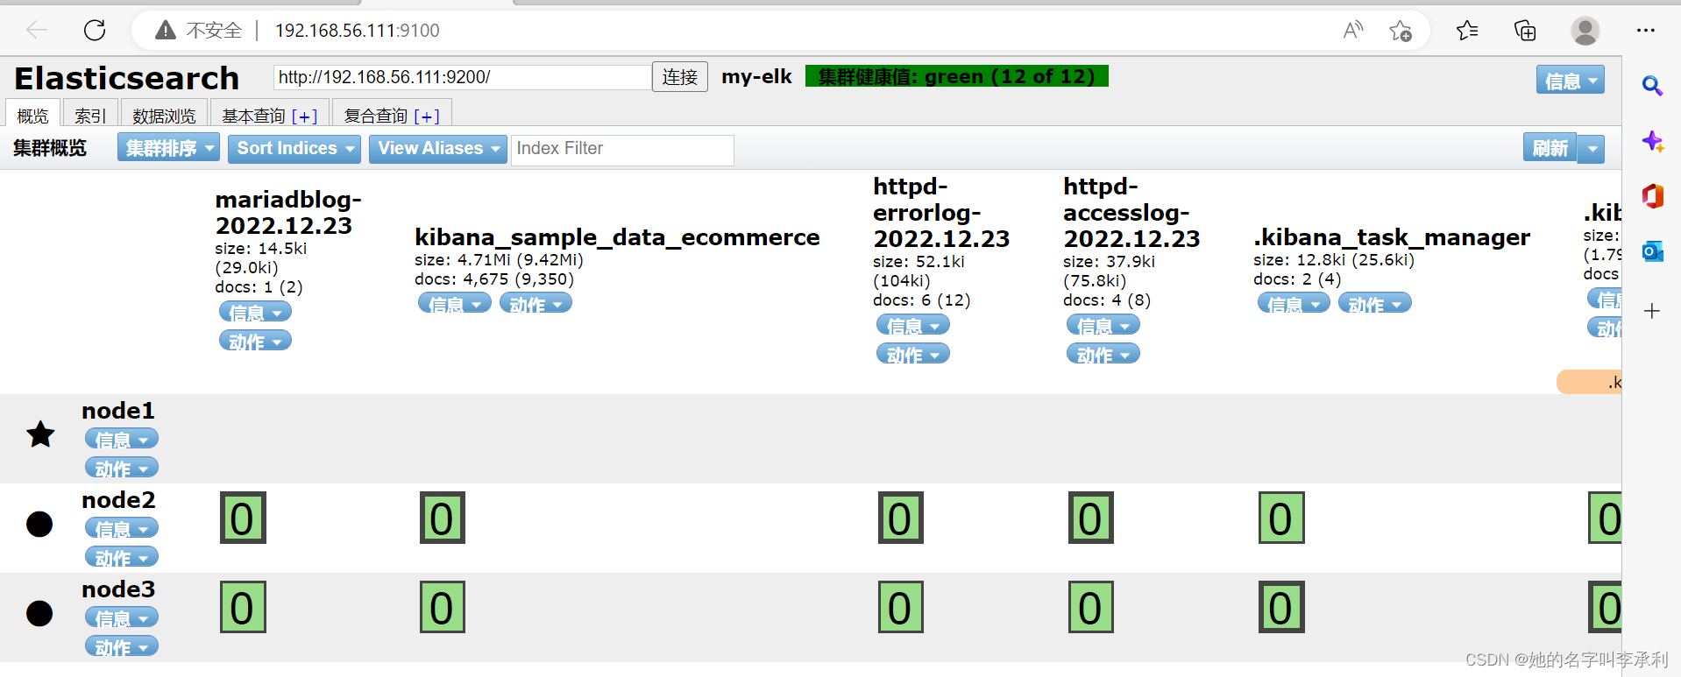Open the favorites list icon
The height and width of the screenshot is (677, 1681).
pos(1467,31)
